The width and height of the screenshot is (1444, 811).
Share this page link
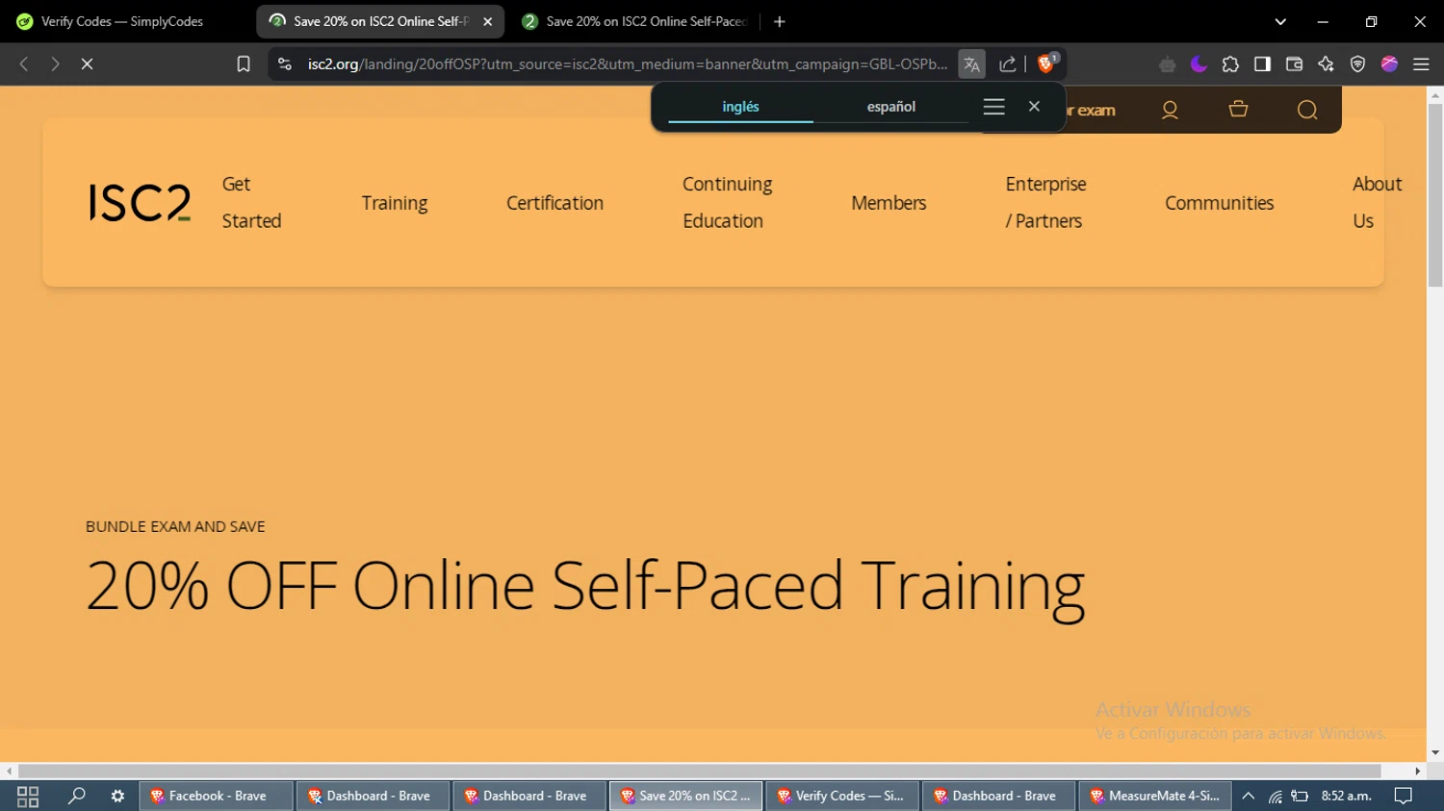coord(1008,64)
